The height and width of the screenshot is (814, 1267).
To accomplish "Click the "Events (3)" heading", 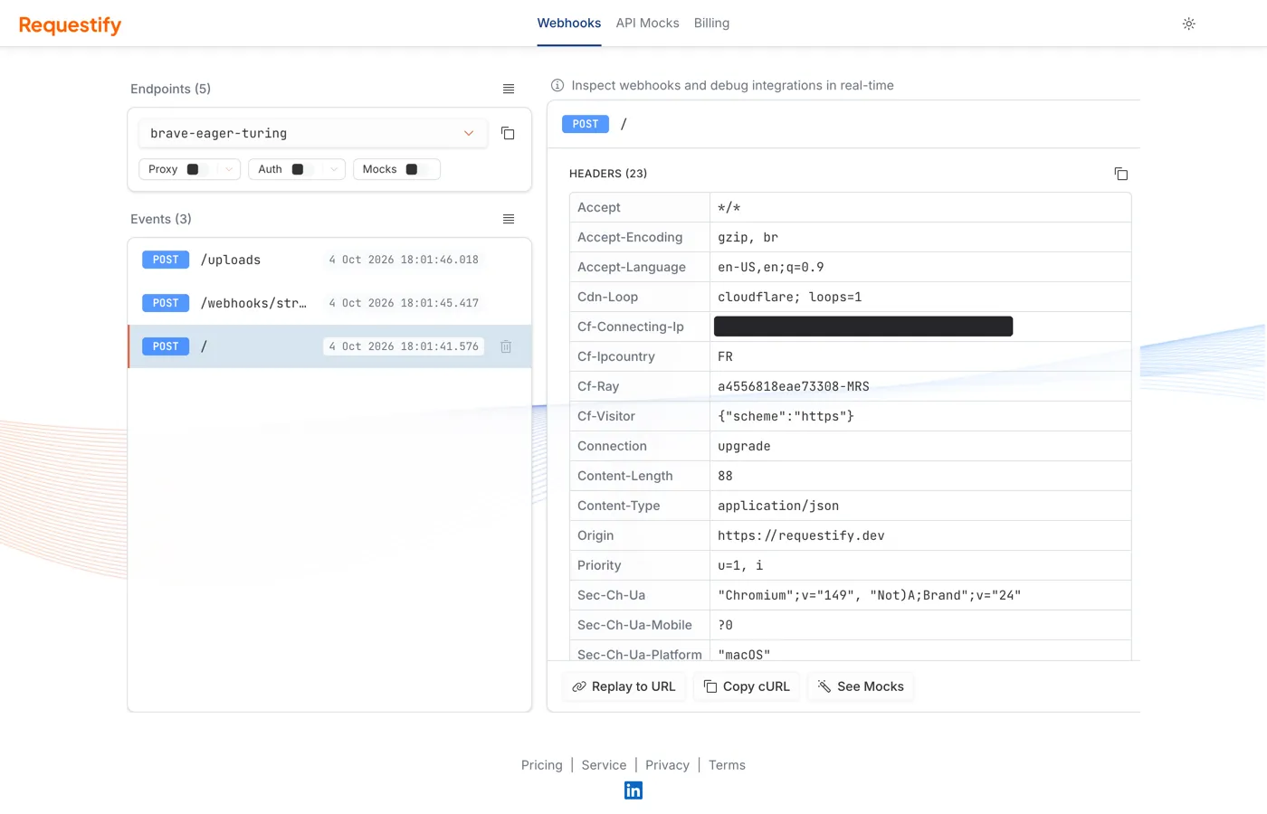I will tap(161, 219).
